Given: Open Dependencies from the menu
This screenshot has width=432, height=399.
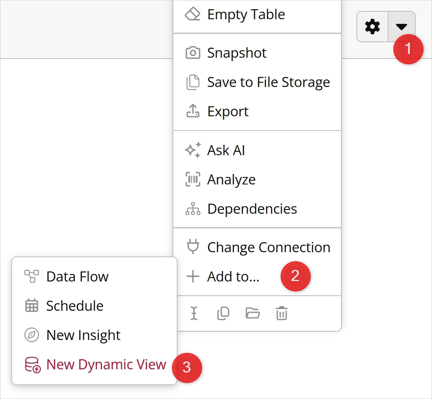Looking at the screenshot, I should 257,209.
